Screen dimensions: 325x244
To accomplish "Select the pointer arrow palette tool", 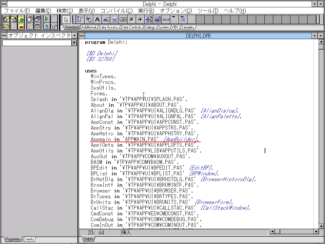I will coord(66,20).
